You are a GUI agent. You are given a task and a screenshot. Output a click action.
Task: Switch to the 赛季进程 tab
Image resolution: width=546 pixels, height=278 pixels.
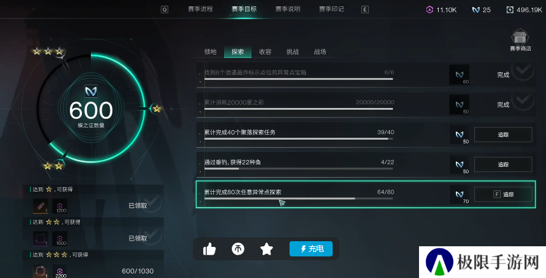(x=200, y=9)
